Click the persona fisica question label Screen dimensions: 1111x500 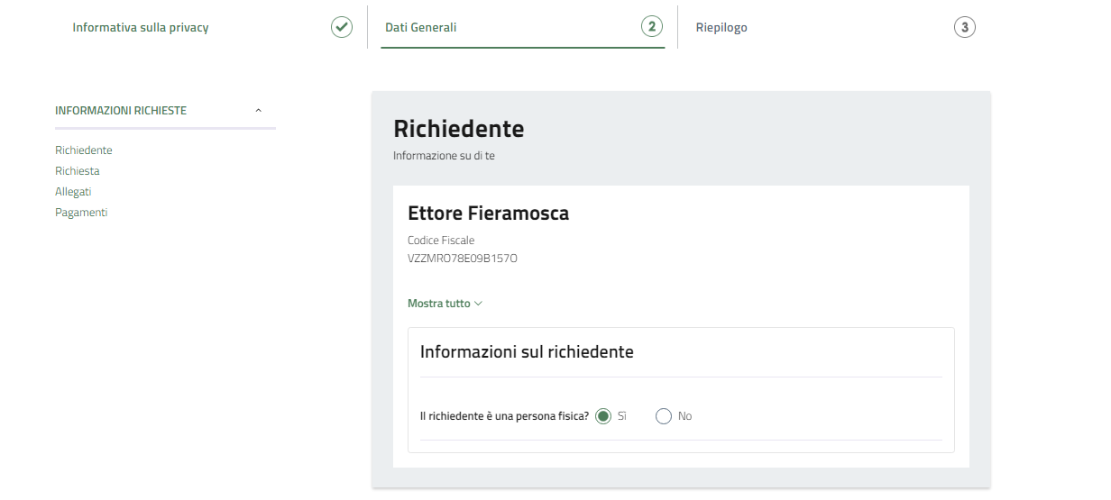point(504,416)
